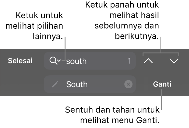Jump to next result with down arrow
Screen dimensions: 189x128
click(174, 61)
